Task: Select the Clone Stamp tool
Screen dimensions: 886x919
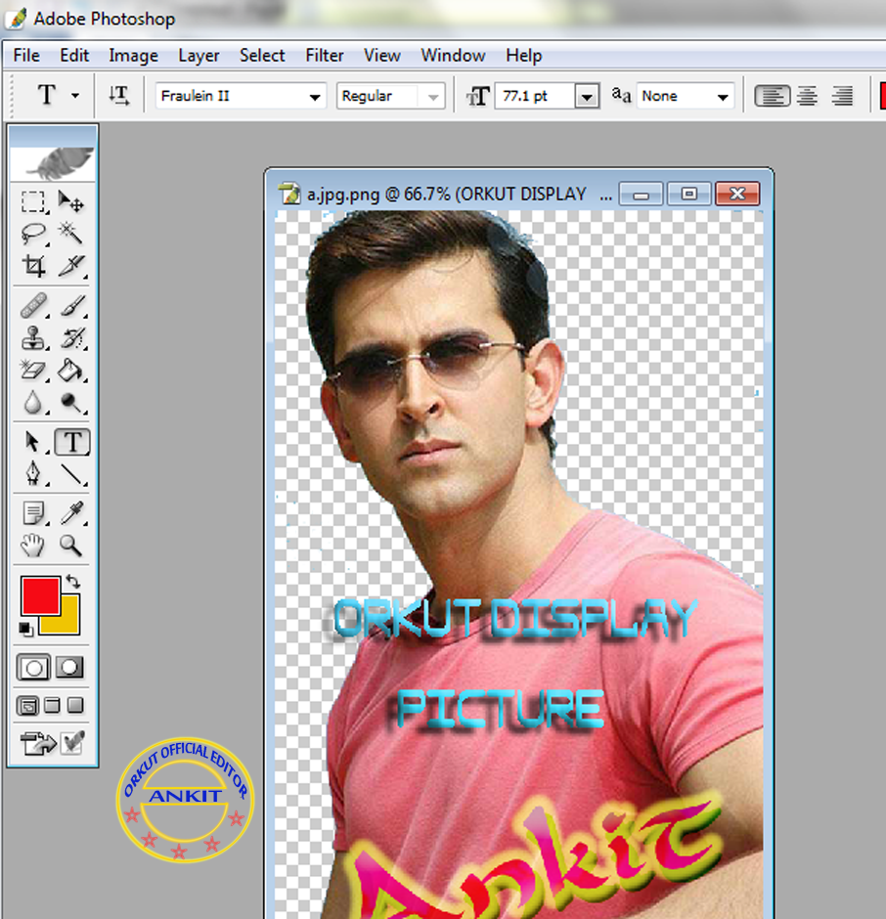Action: pos(32,337)
